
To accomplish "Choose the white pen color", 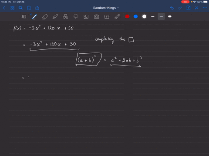I will 144,16.
